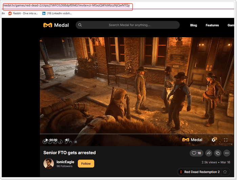Play the Senior FTO gets arrested video
The height and width of the screenshot is (180, 237).
46,140
